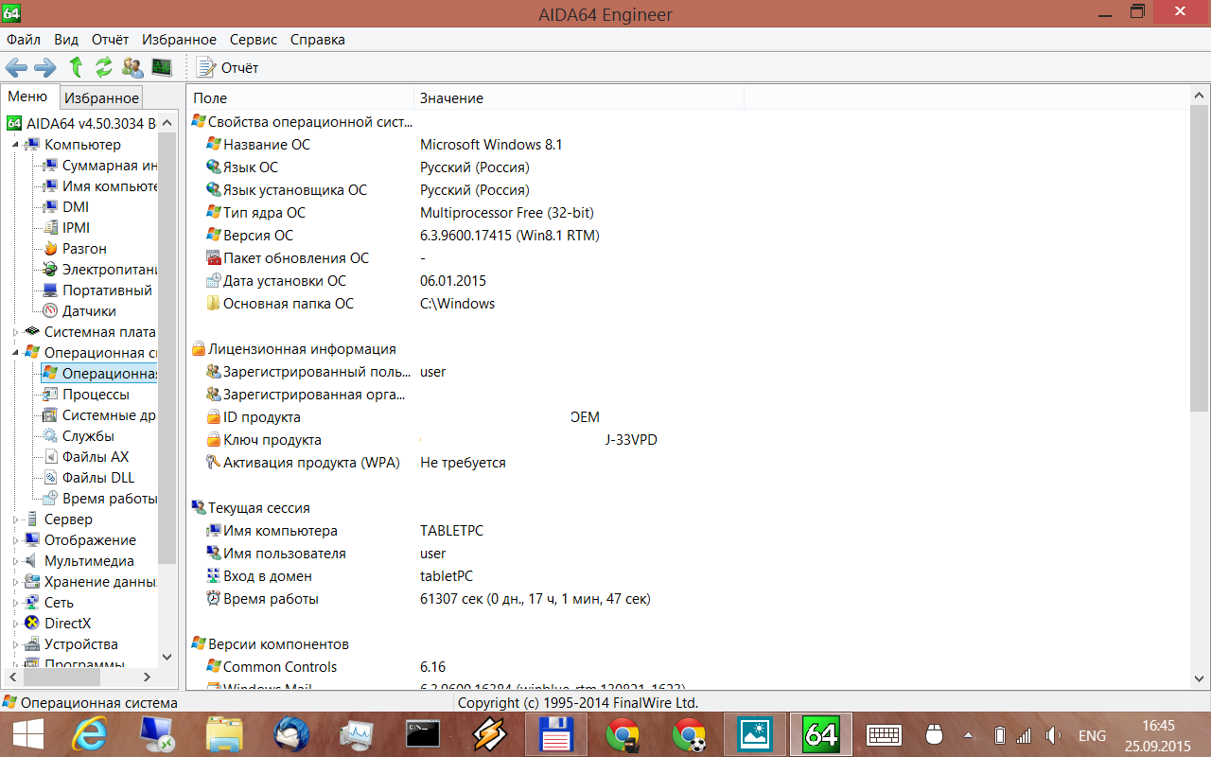Switch to the Избранное tab in the side panel
Image resolution: width=1211 pixels, height=757 pixels.
click(x=102, y=97)
